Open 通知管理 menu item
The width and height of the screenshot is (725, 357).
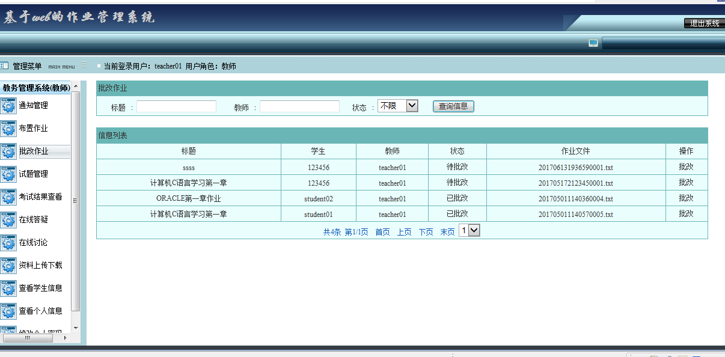click(x=33, y=106)
